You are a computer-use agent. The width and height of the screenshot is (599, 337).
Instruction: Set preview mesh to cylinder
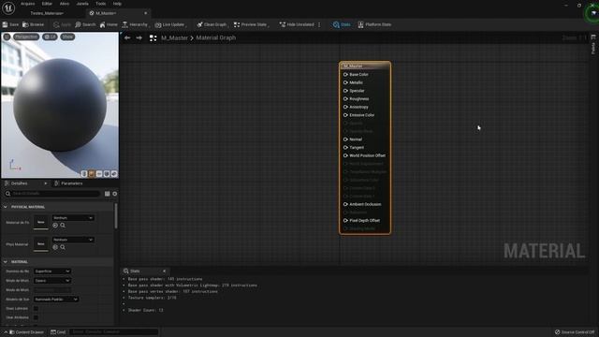pos(84,174)
